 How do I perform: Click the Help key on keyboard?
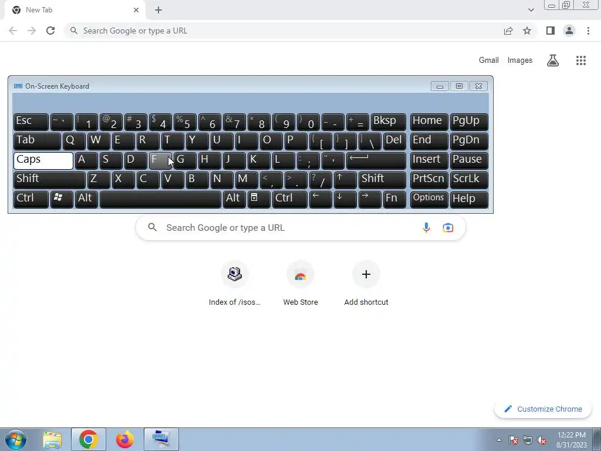click(469, 198)
